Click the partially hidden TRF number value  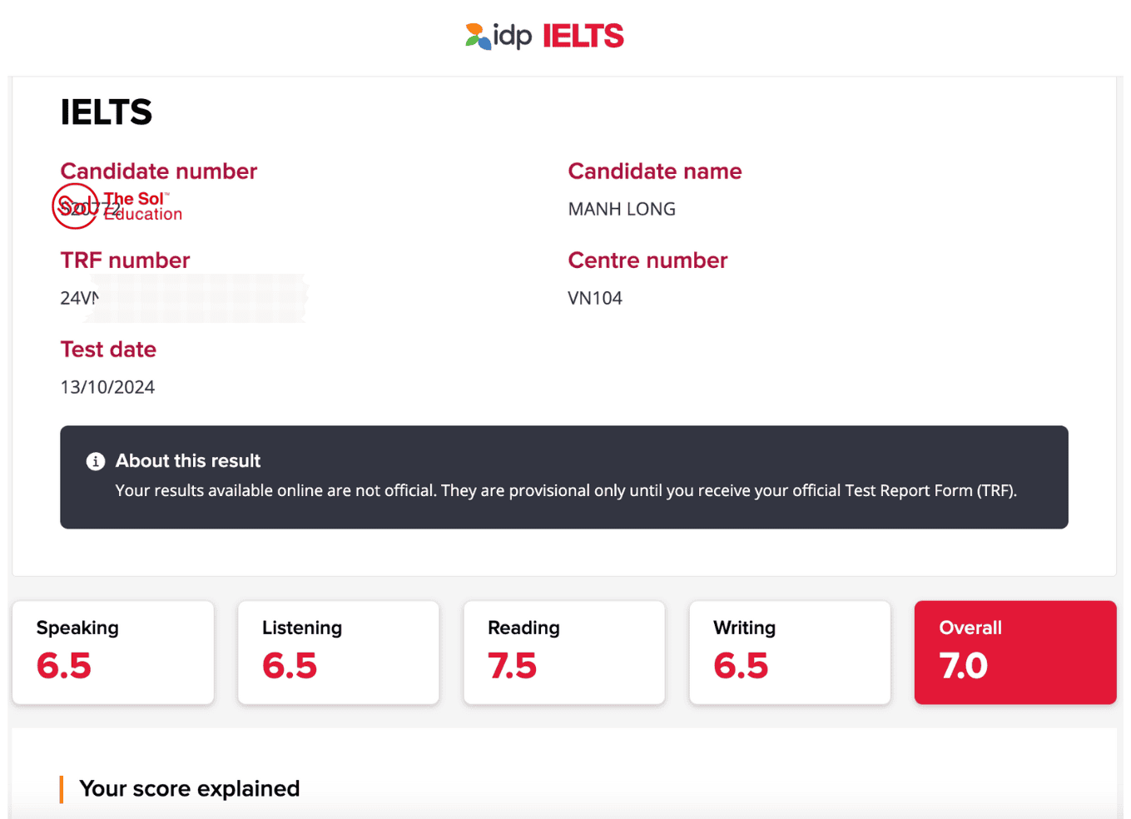[x=80, y=298]
